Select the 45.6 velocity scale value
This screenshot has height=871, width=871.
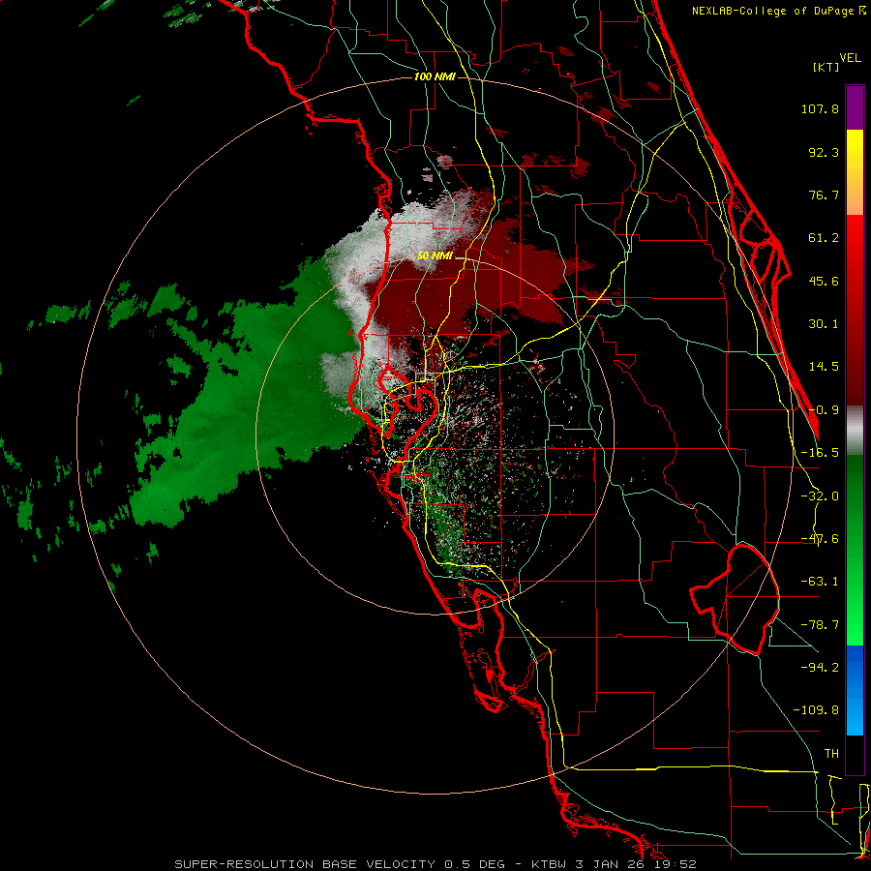[x=824, y=281]
